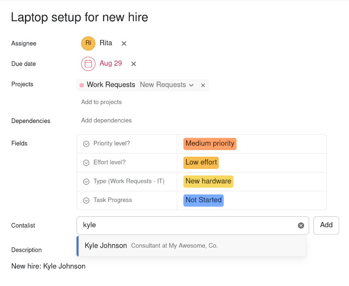The height and width of the screenshot is (286, 349).
Task: Click the Effort level field icon
Action: click(x=86, y=162)
